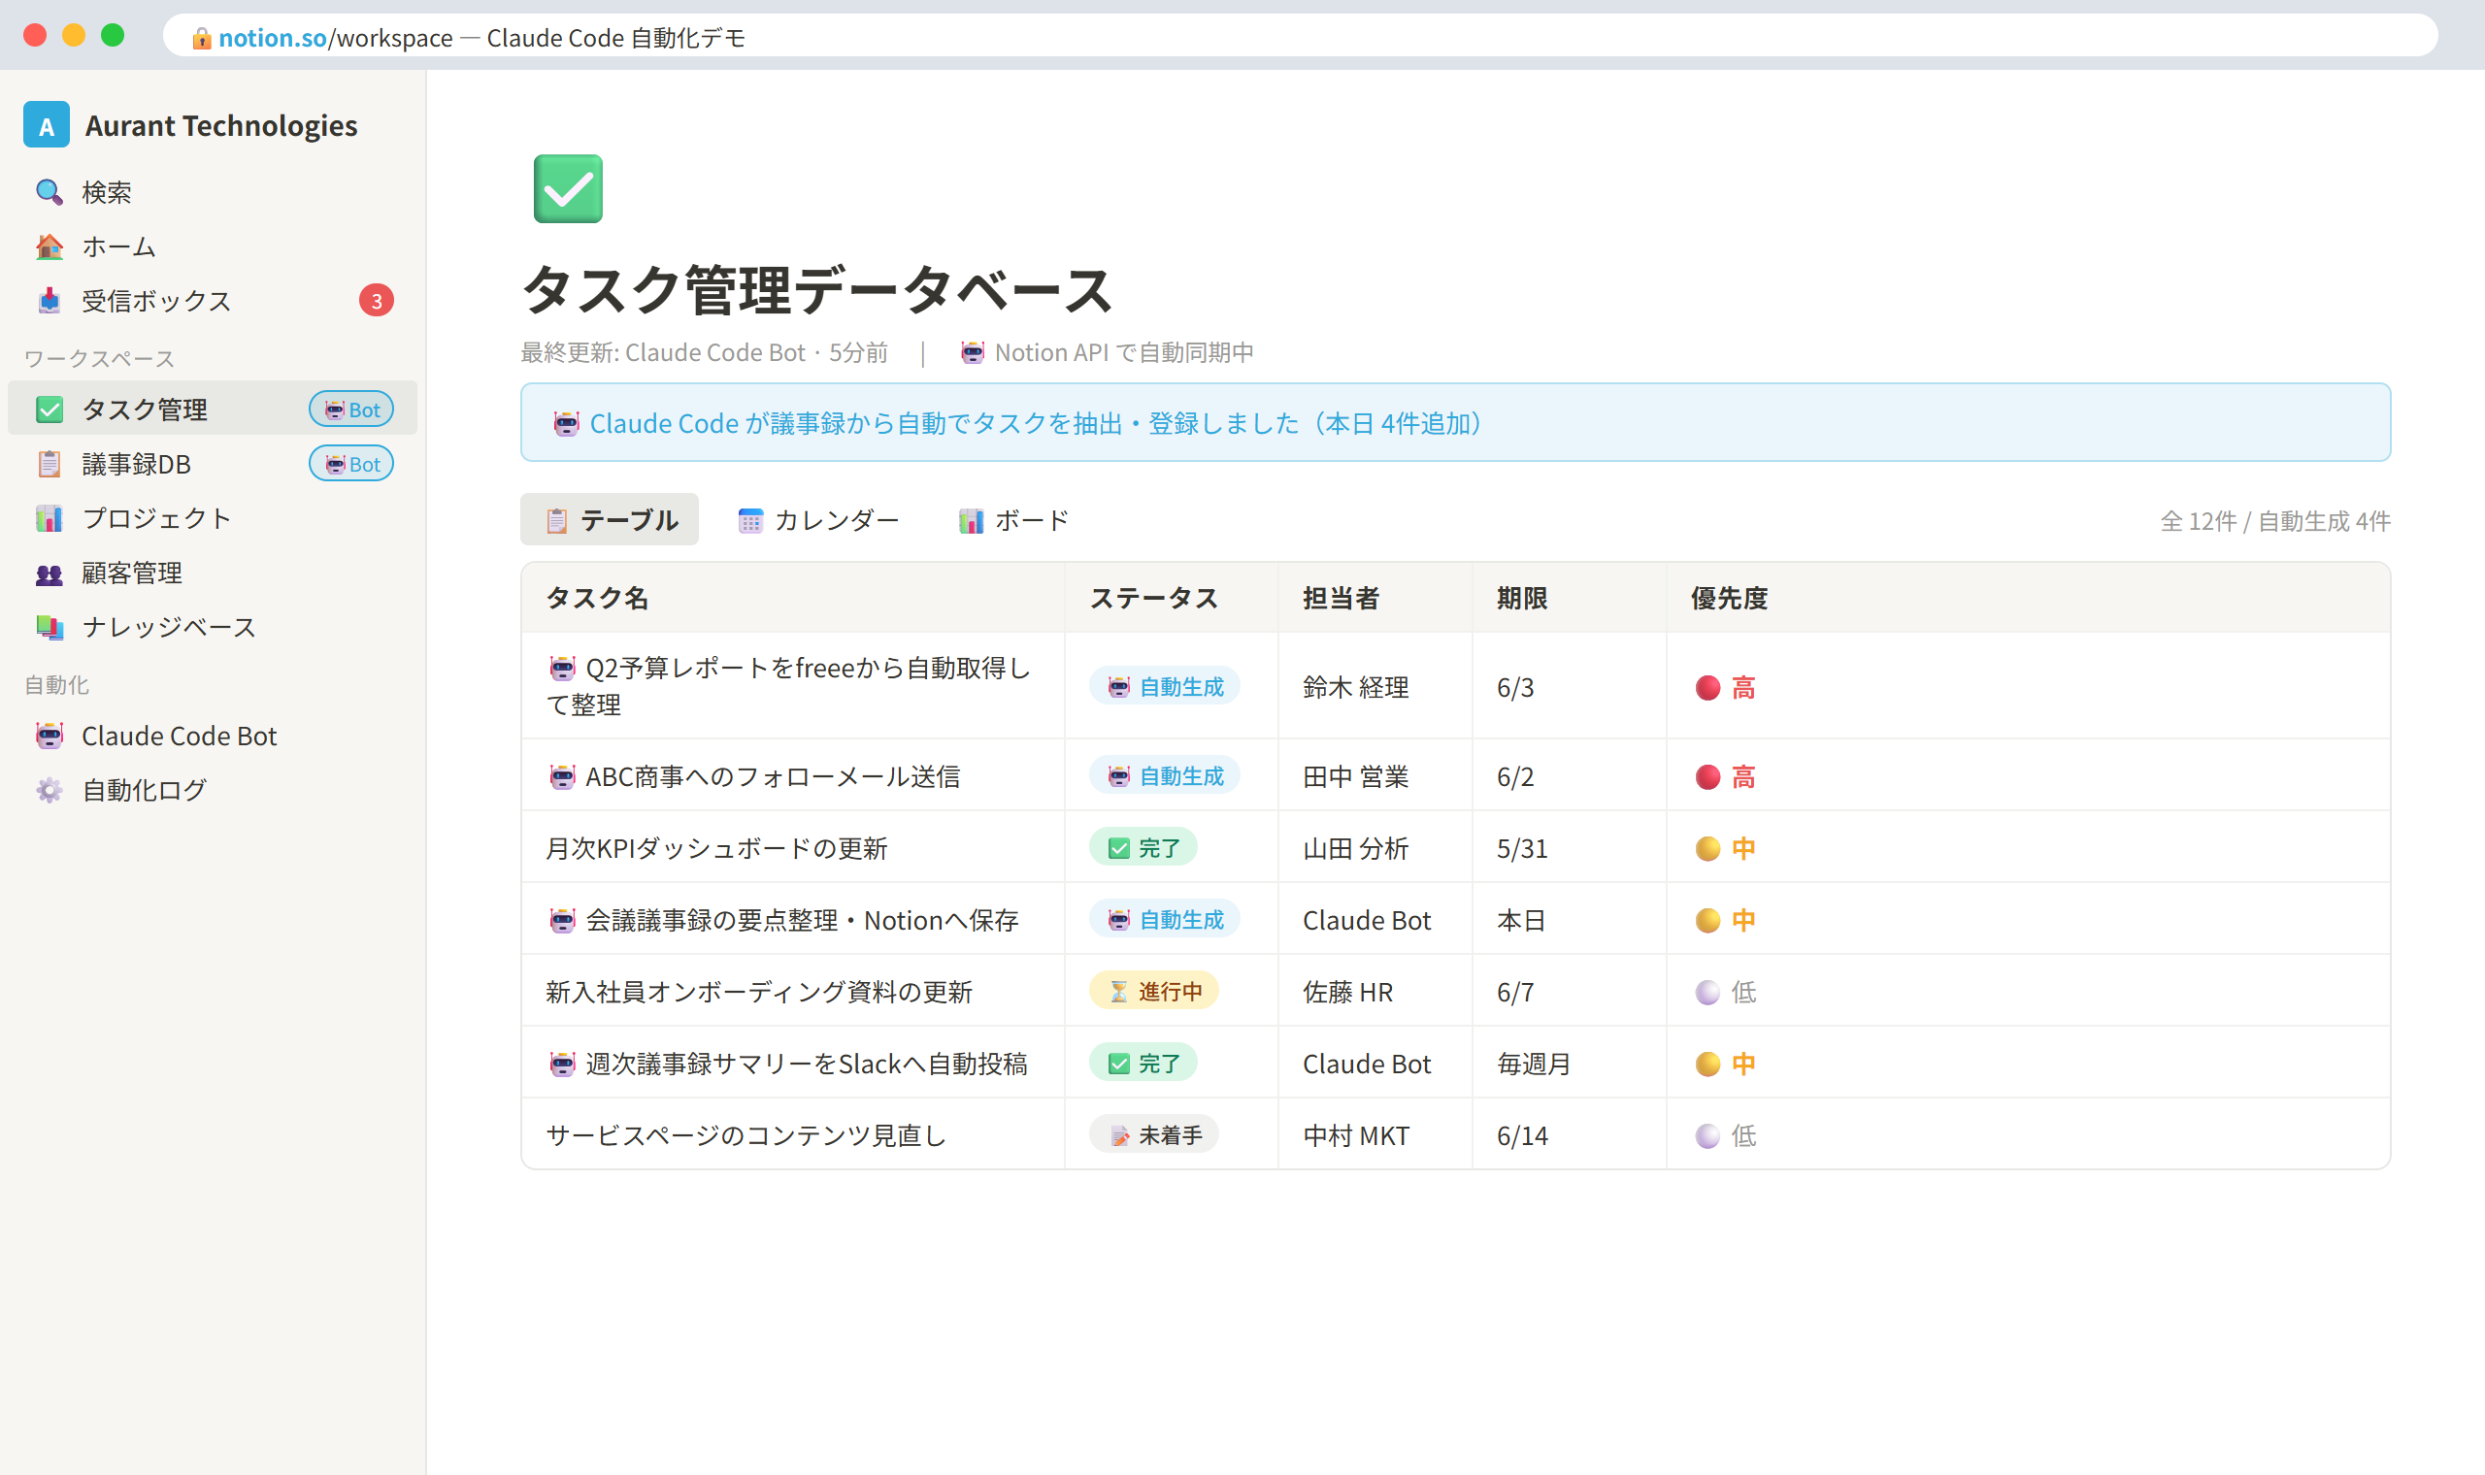This screenshot has width=2485, height=1475.
Task: Click the blue Claude Code notification banner
Action: 1455,422
